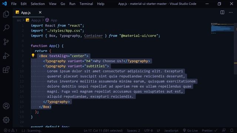
Task: Click "@material-ui/core" module string
Action: click(x=138, y=36)
